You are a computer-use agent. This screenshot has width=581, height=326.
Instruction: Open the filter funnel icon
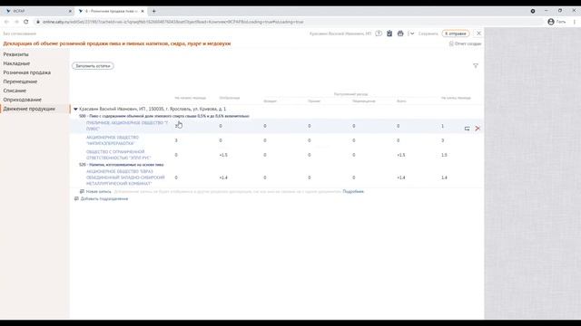[x=476, y=66]
